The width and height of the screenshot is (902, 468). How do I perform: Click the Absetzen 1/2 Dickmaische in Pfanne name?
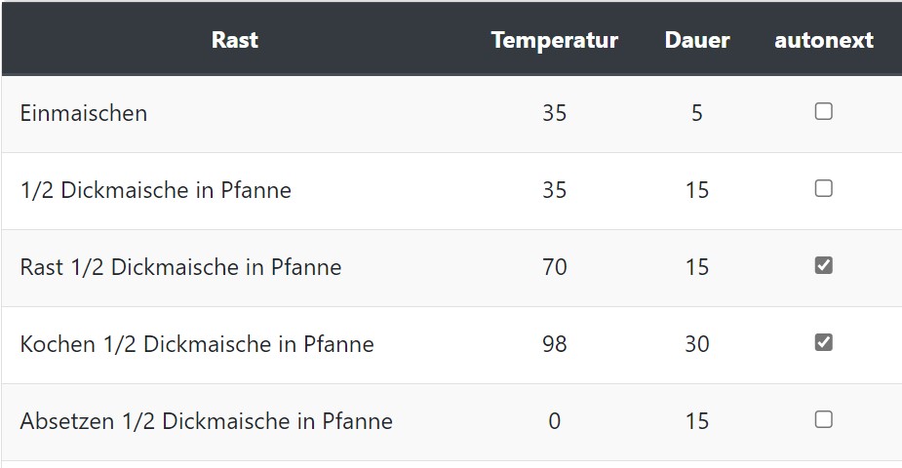(x=206, y=421)
